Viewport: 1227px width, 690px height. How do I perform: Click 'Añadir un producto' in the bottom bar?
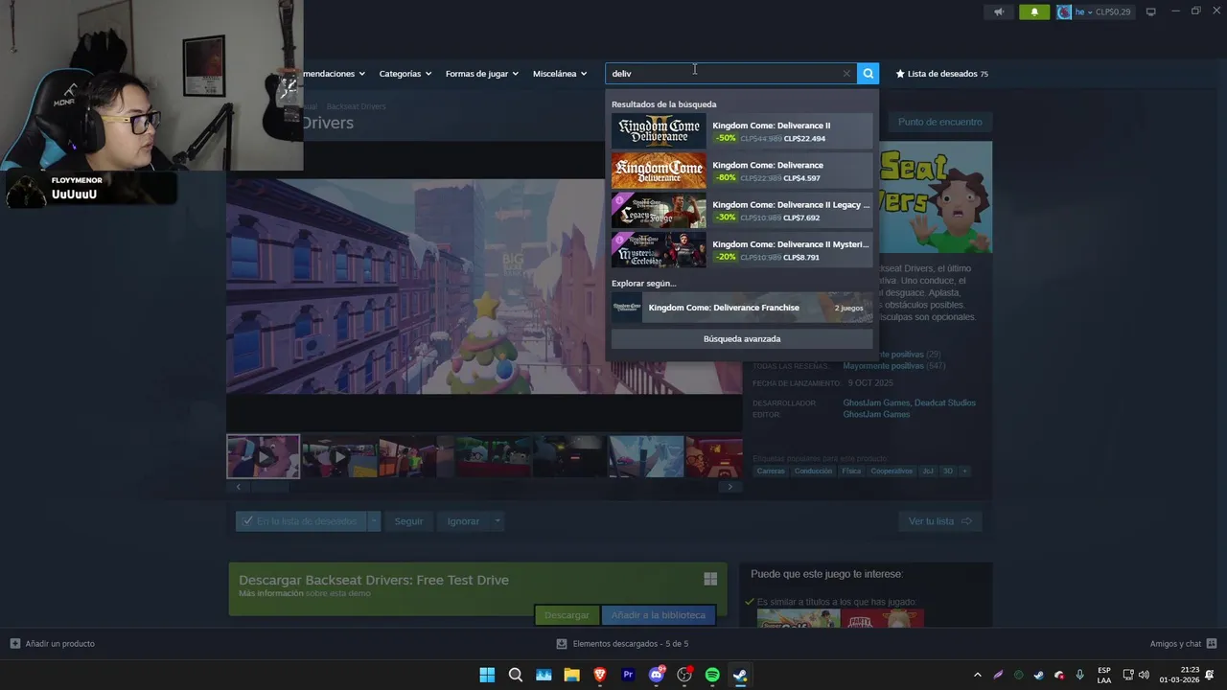pyautogui.click(x=52, y=644)
